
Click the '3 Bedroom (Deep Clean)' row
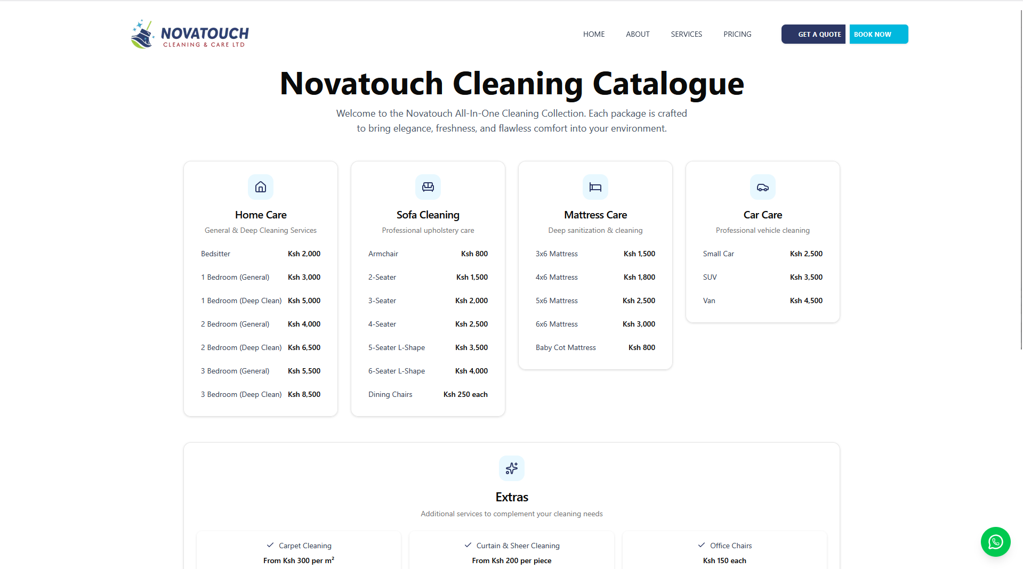click(261, 394)
